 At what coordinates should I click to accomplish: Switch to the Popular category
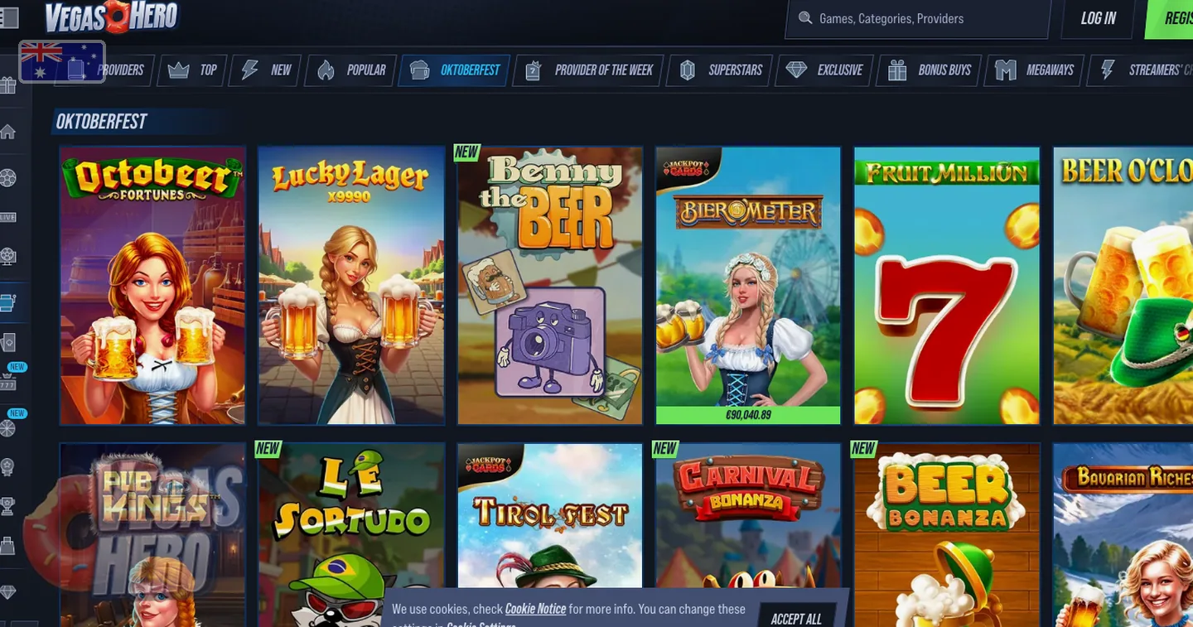pos(350,70)
